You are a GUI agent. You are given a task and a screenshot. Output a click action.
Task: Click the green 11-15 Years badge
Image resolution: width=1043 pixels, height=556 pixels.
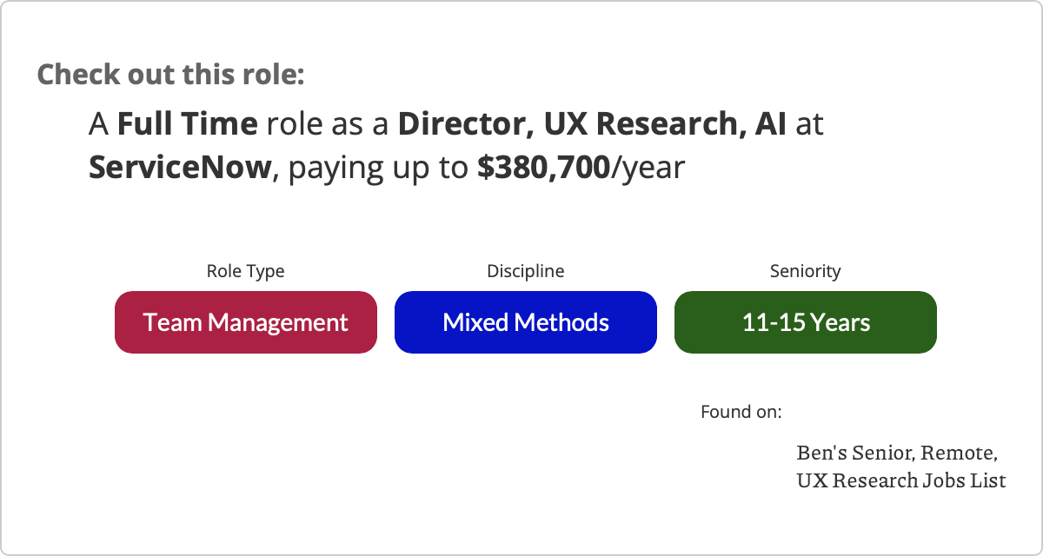(x=806, y=322)
